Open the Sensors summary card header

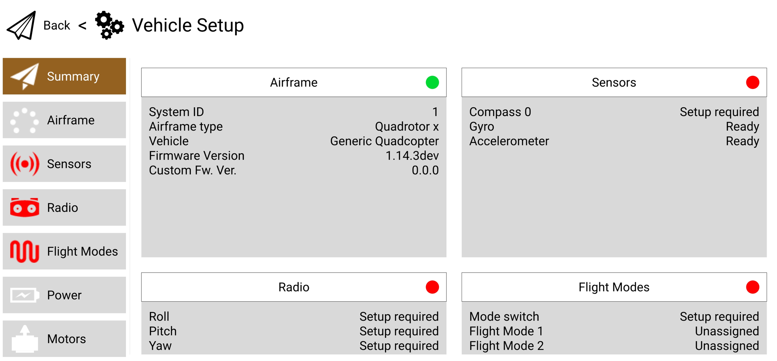(613, 83)
